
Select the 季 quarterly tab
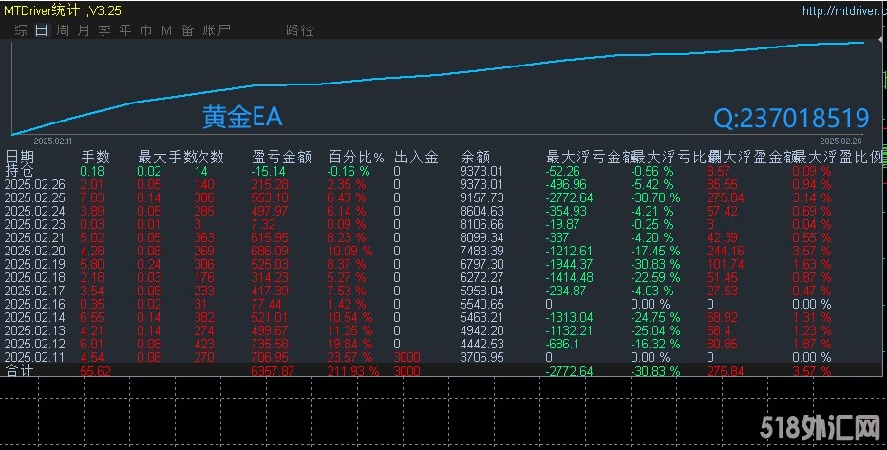pos(104,30)
